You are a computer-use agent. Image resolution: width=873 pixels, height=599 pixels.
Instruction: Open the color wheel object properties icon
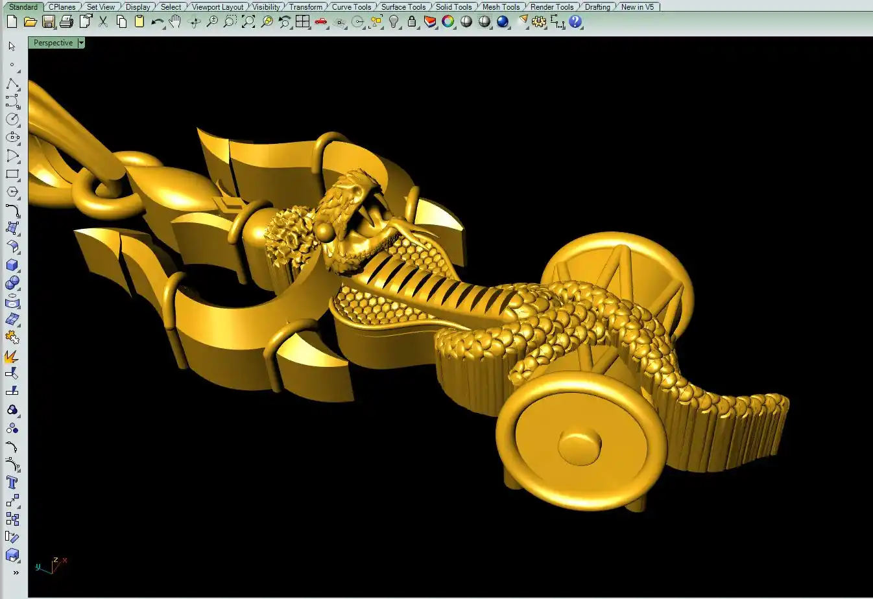tap(448, 21)
